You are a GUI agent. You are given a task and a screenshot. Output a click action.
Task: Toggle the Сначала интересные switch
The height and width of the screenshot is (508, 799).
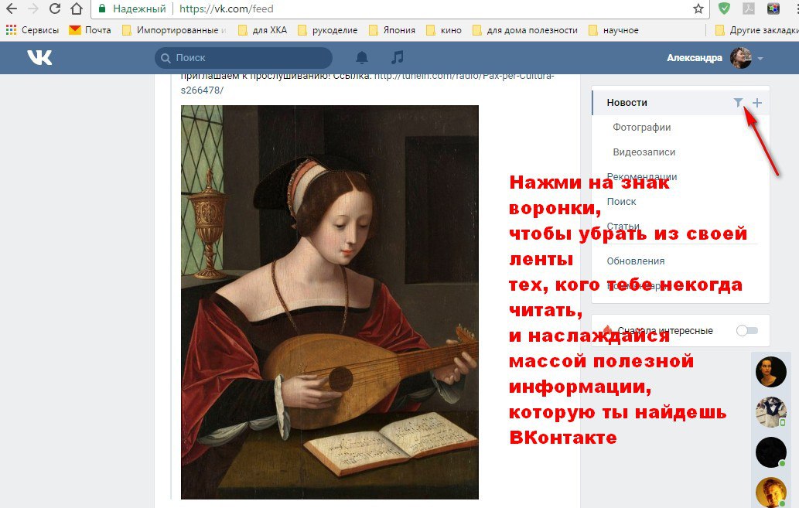coord(747,331)
